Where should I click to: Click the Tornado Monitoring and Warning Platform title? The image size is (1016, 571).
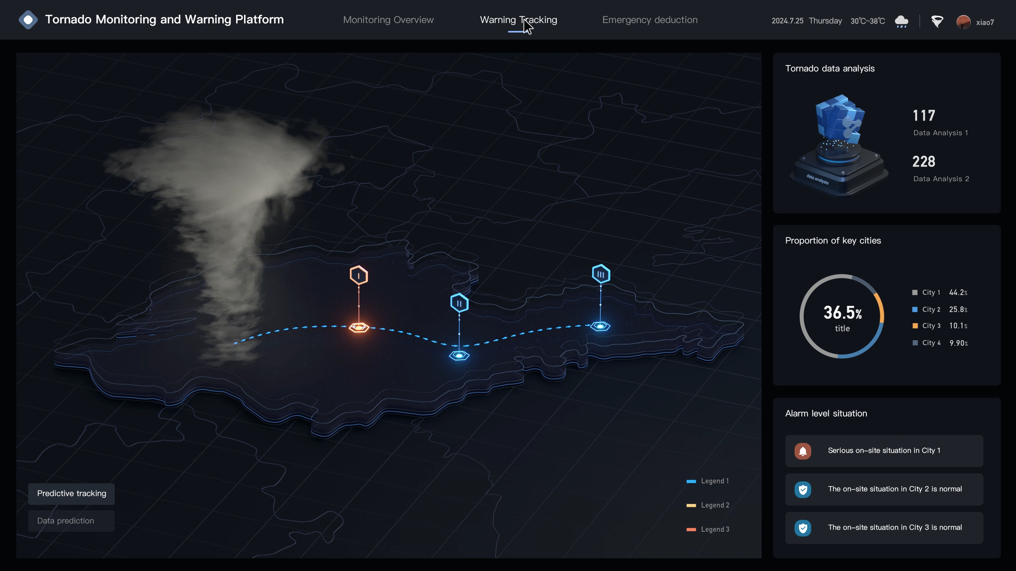(x=164, y=19)
